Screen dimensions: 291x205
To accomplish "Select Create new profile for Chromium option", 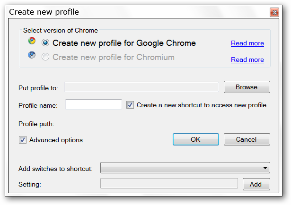I will (x=45, y=57).
